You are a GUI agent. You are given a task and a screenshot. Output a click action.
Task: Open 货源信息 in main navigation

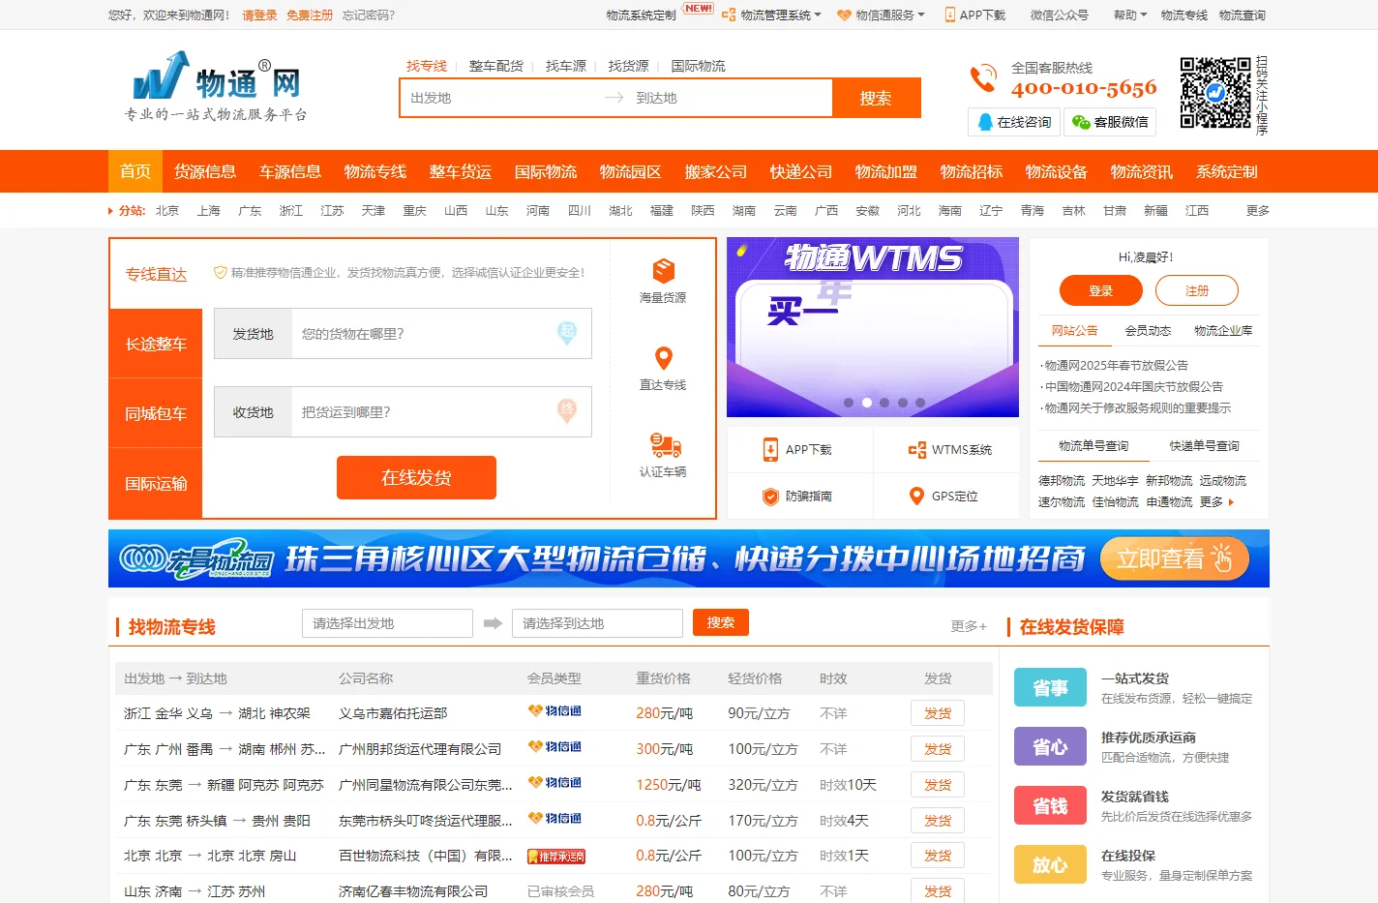pyautogui.click(x=205, y=171)
